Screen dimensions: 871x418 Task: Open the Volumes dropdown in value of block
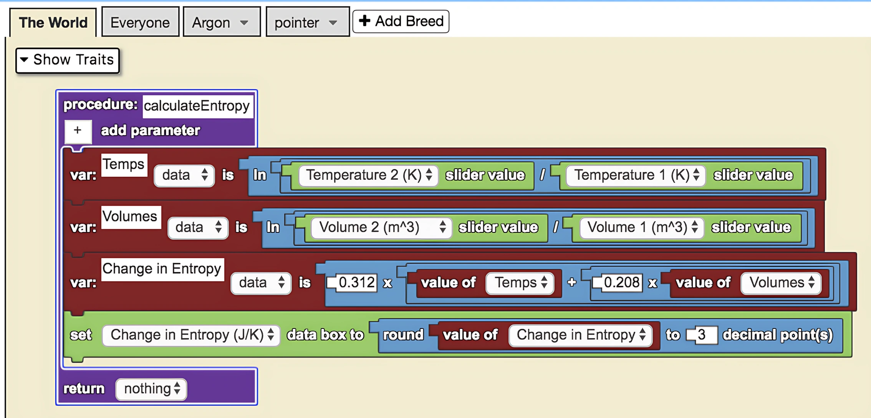click(812, 283)
